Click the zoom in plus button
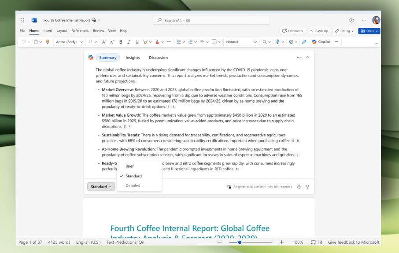 (281, 242)
